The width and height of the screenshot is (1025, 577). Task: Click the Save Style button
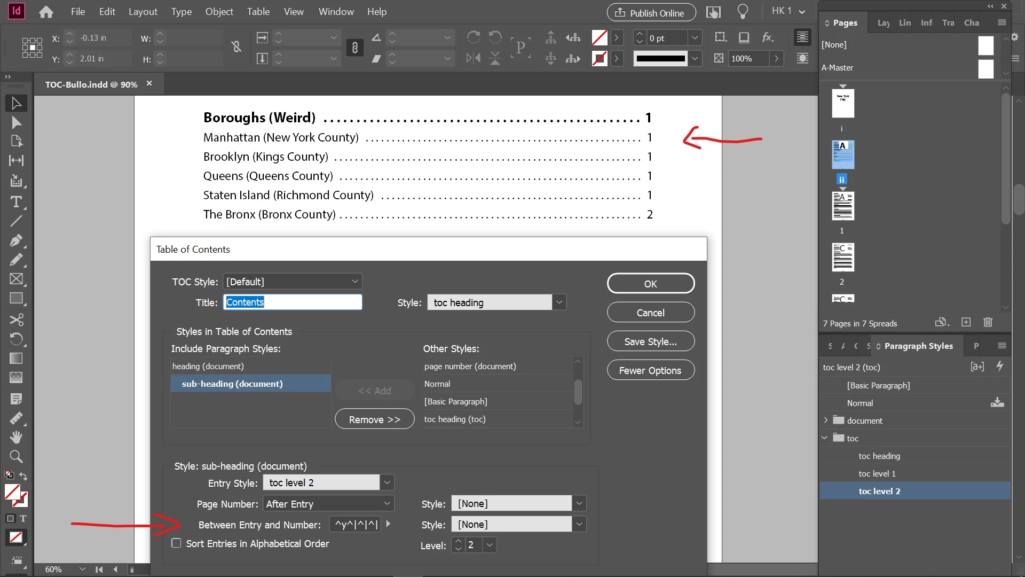[x=650, y=341]
